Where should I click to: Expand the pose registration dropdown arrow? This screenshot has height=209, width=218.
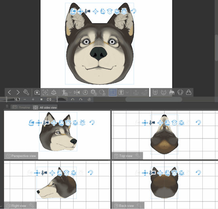pos(70,92)
